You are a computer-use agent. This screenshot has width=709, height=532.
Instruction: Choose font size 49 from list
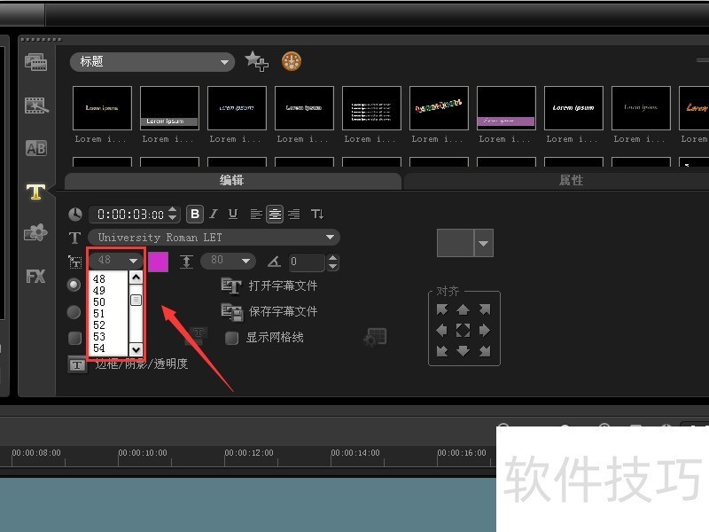point(99,291)
